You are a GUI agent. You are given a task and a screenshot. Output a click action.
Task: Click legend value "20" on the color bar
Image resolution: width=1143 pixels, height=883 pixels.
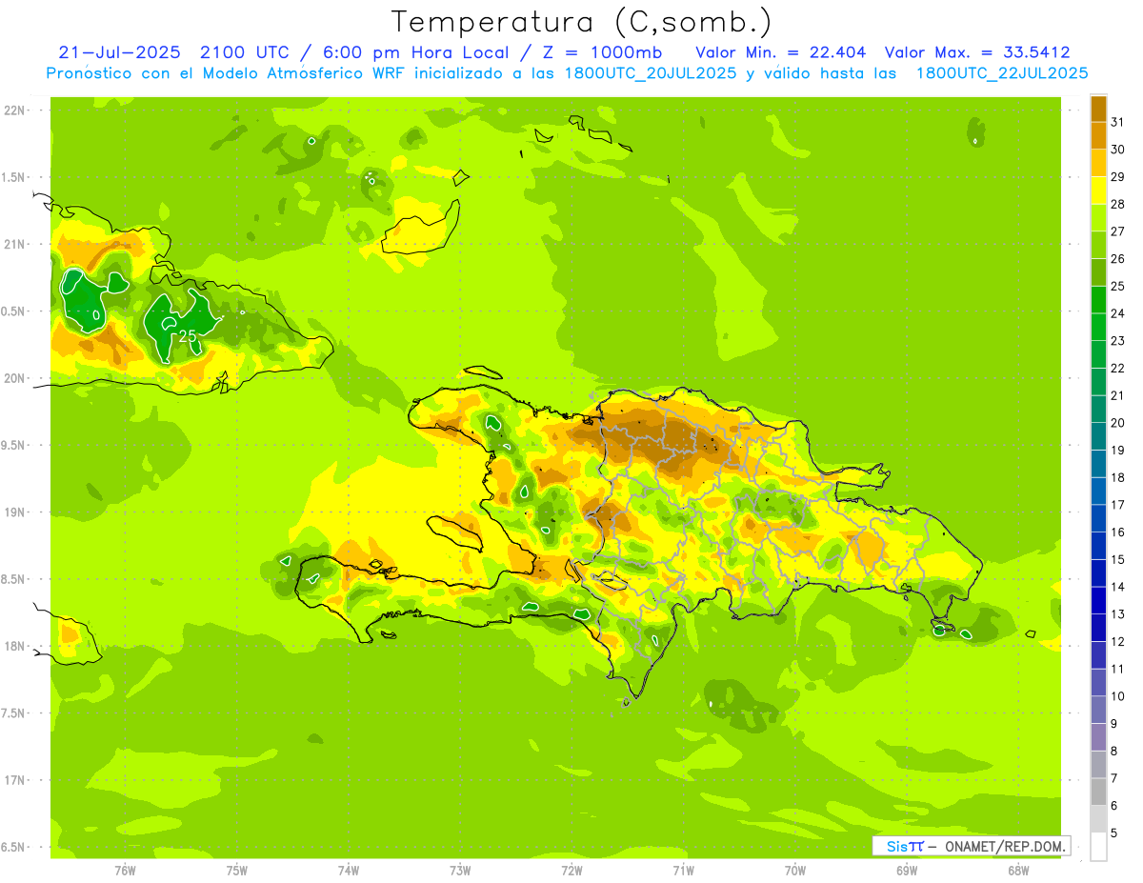pyautogui.click(x=1117, y=423)
